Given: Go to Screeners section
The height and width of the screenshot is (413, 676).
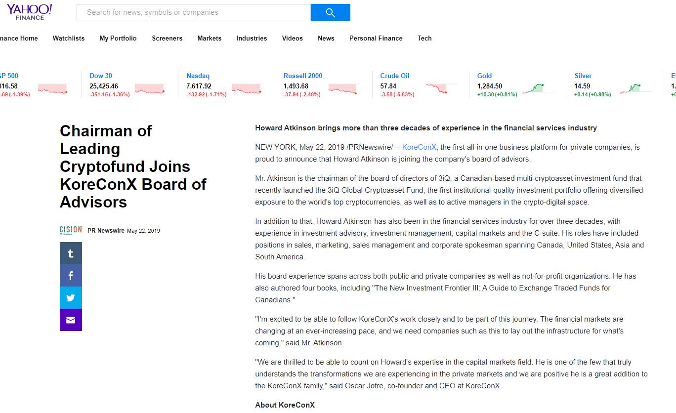Looking at the screenshot, I should (167, 38).
